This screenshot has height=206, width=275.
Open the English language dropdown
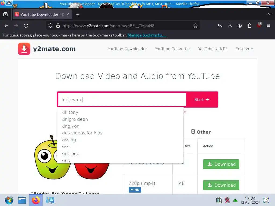(244, 49)
